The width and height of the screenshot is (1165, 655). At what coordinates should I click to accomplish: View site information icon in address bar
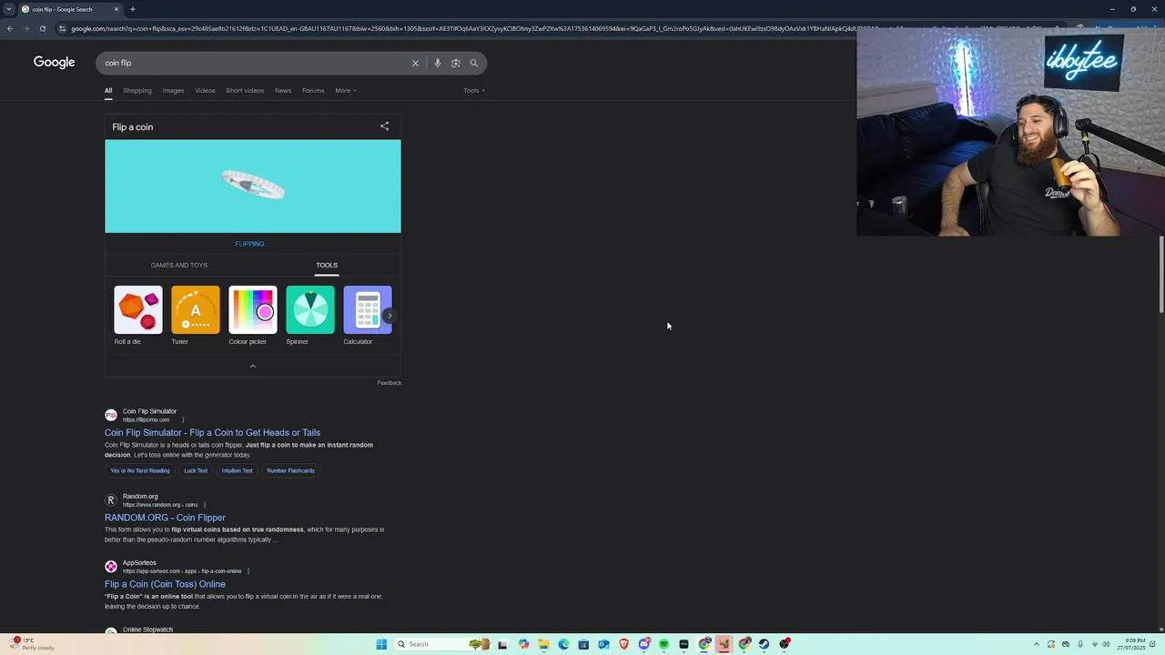click(62, 28)
